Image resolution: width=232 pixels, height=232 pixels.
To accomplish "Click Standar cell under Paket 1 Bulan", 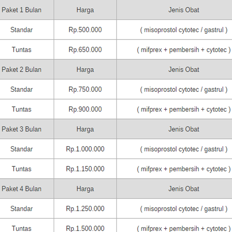I will (22, 30).
